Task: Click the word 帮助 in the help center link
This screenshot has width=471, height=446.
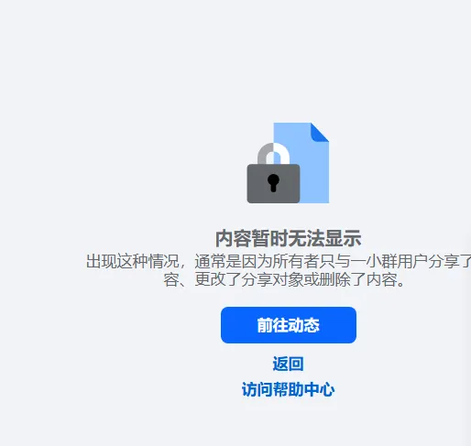Action: [289, 389]
